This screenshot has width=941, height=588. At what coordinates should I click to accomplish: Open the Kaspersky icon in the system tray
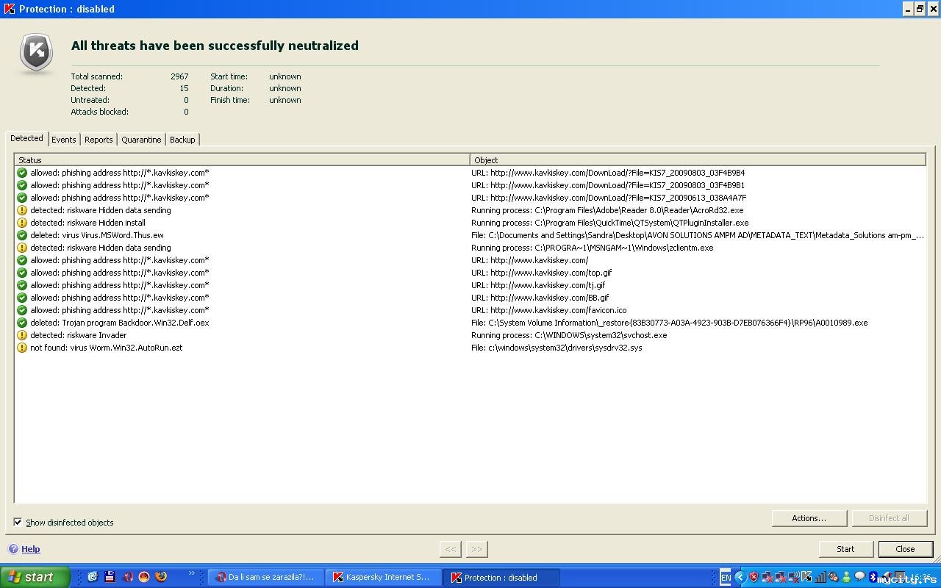click(806, 577)
